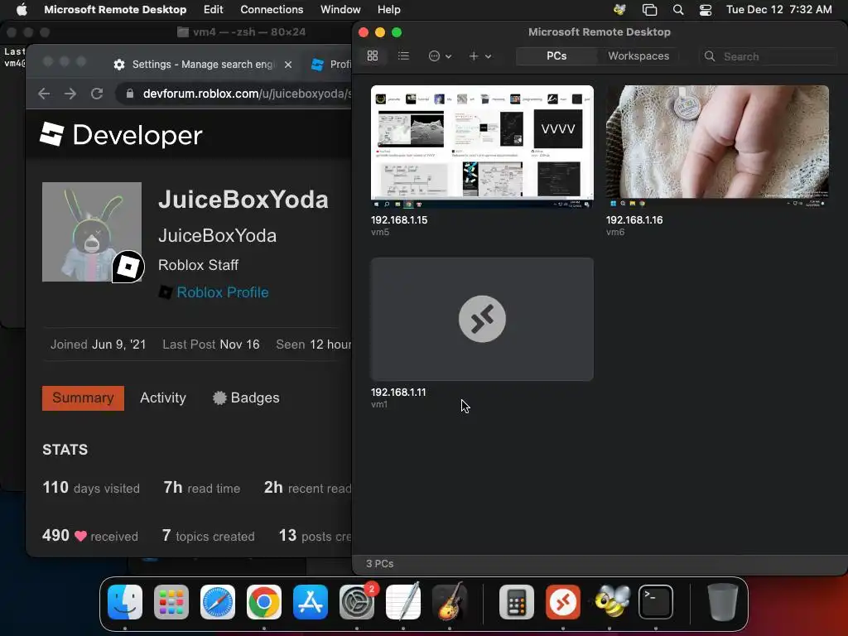Image resolution: width=848 pixels, height=636 pixels.
Task: Open TextEdit from the dock
Action: coord(403,602)
